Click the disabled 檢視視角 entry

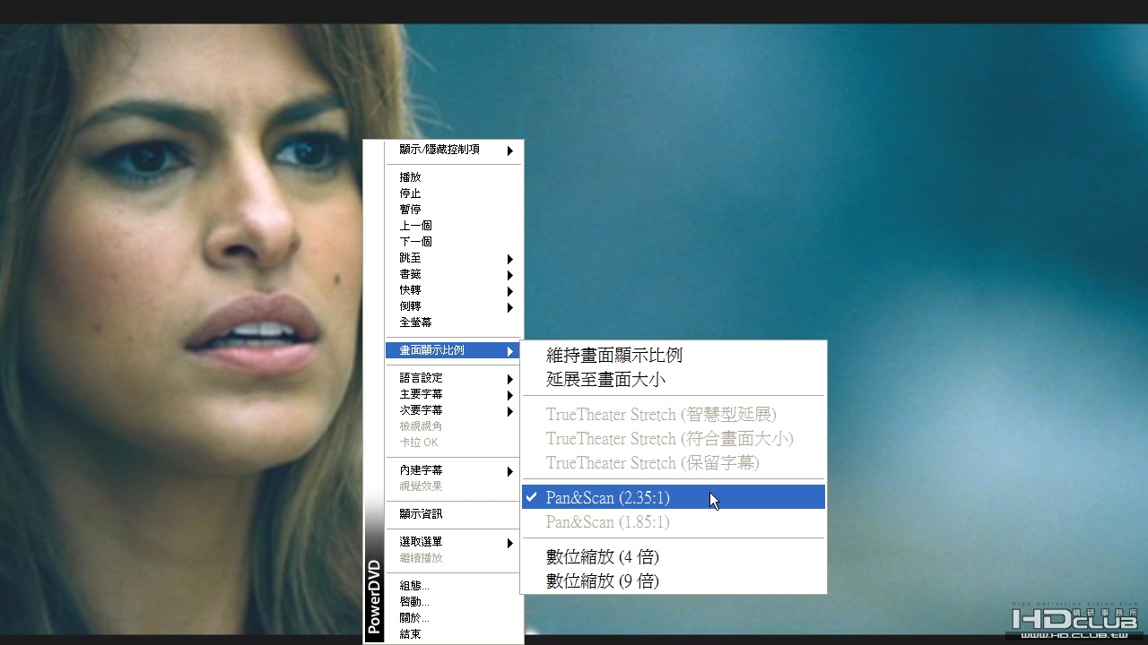point(454,426)
